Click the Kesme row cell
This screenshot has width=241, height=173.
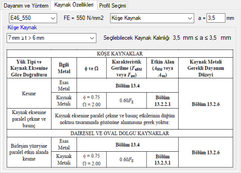pyautogui.click(x=29, y=94)
